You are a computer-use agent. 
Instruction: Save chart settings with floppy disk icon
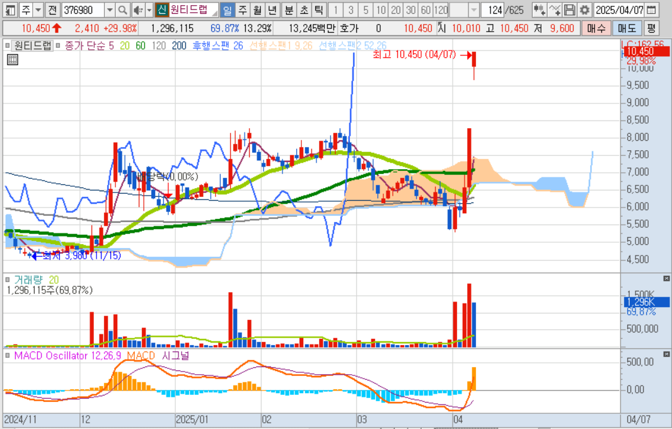pyautogui.click(x=570, y=9)
